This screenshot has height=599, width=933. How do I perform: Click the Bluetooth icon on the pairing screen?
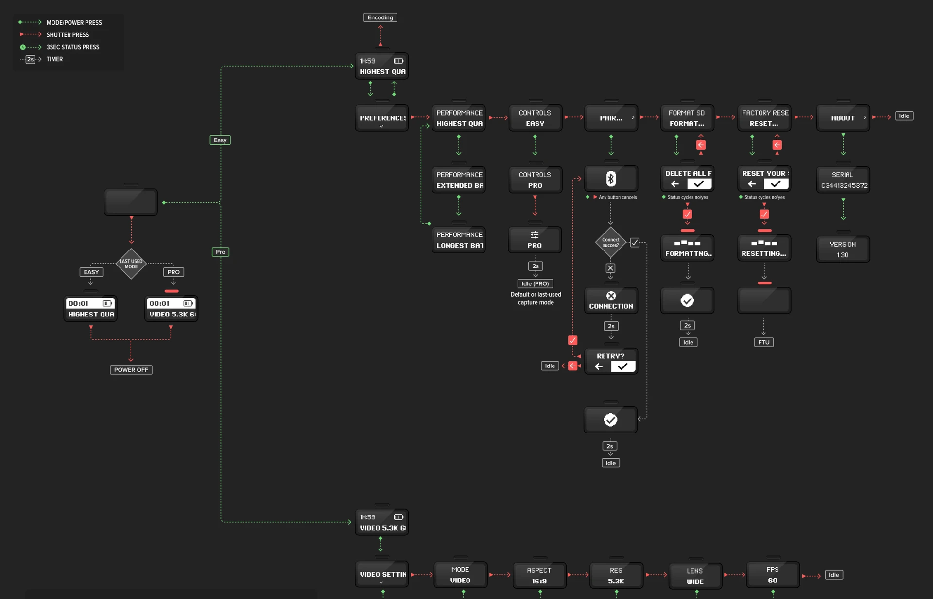click(611, 179)
